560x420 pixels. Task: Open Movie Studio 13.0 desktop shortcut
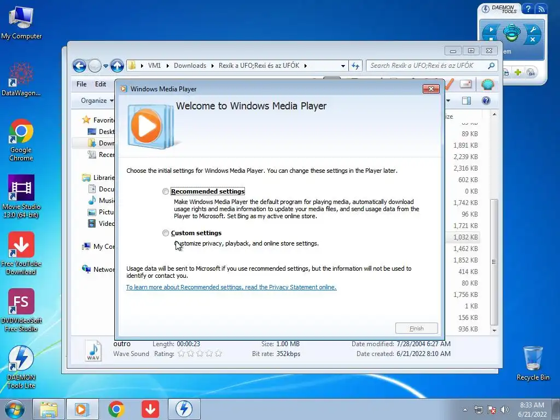pyautogui.click(x=21, y=196)
